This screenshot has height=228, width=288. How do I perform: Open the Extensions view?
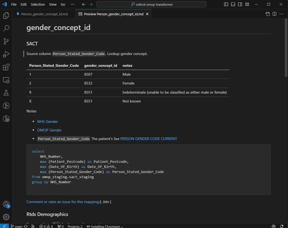pos(6,67)
